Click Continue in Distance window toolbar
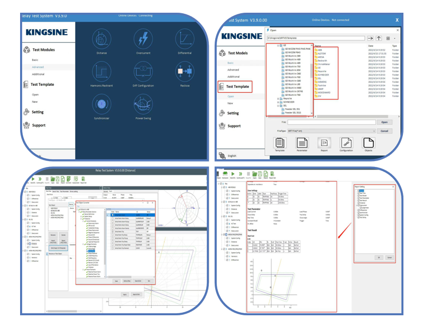 [40, 179]
